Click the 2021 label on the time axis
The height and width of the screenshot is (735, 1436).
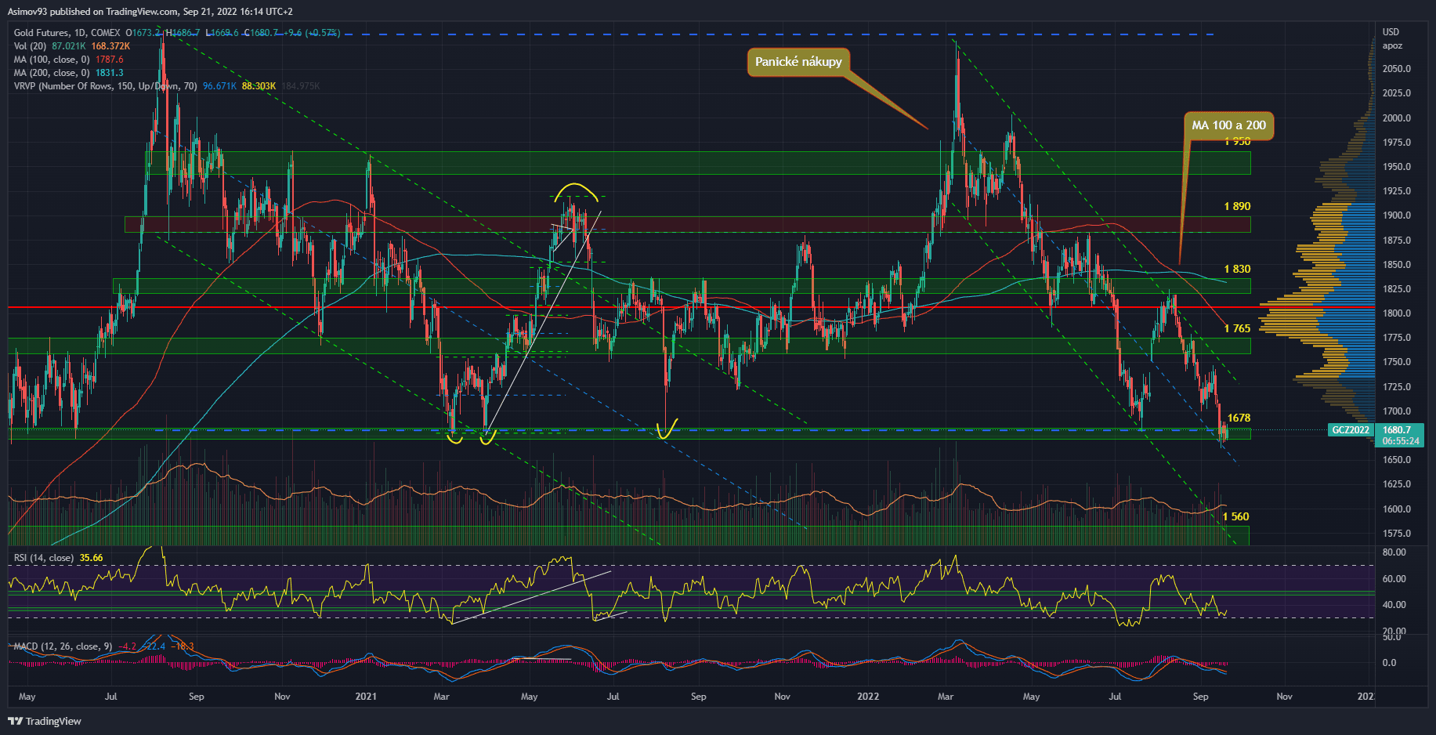(x=366, y=696)
